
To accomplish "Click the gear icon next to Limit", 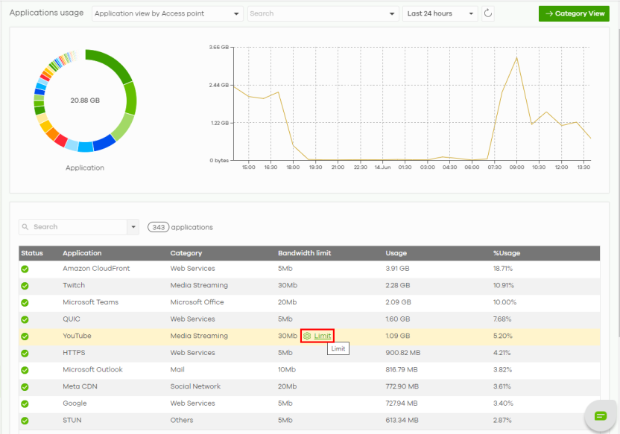I will point(307,336).
